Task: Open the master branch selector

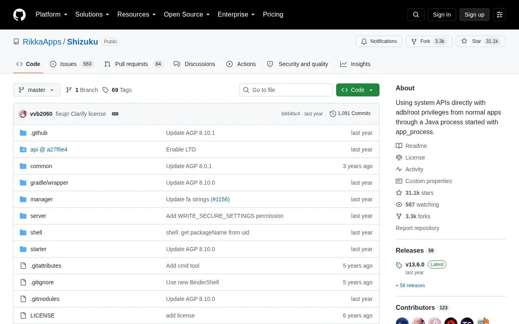Action: click(x=36, y=90)
